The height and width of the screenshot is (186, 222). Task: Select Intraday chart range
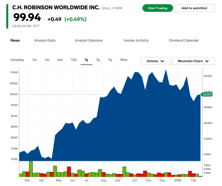(x=17, y=60)
